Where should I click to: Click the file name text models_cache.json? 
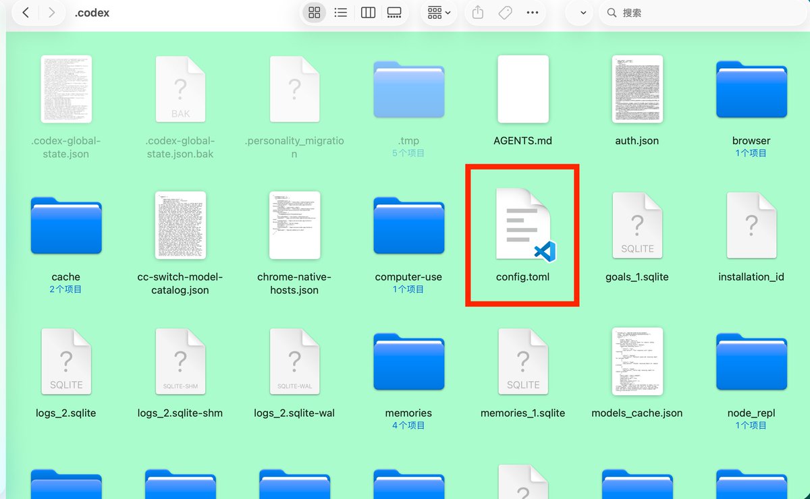coord(637,413)
